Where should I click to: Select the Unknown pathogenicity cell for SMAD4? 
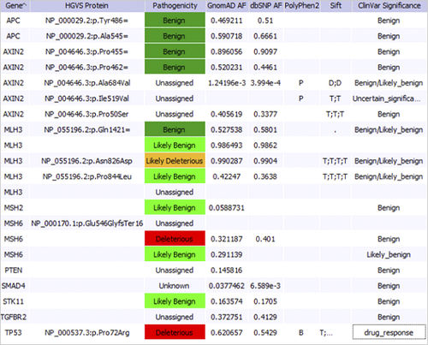[x=175, y=286]
